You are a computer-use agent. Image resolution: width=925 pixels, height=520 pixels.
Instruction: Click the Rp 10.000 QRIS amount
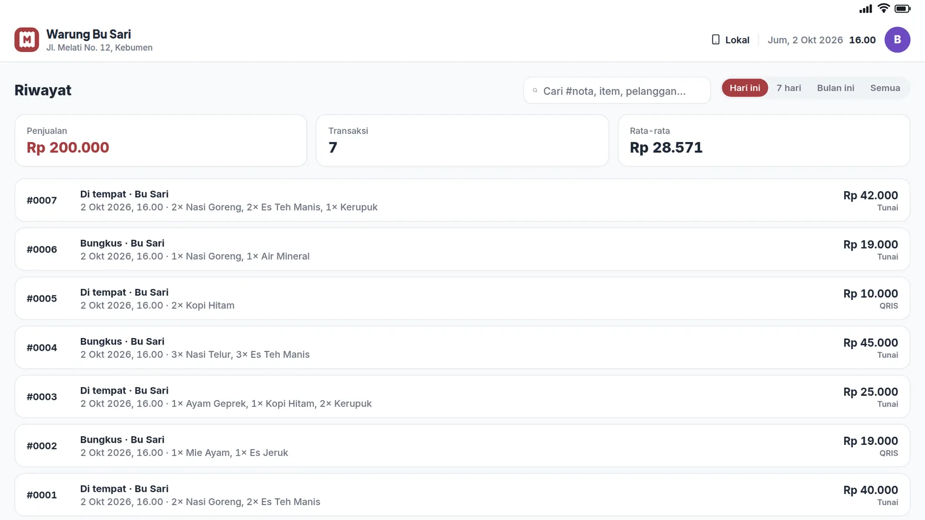point(870,294)
